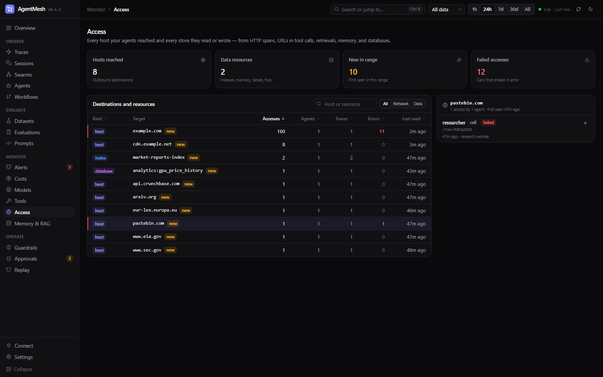Open Alerts with 5 badge
Viewport: 603px width, 377px height.
(39, 167)
